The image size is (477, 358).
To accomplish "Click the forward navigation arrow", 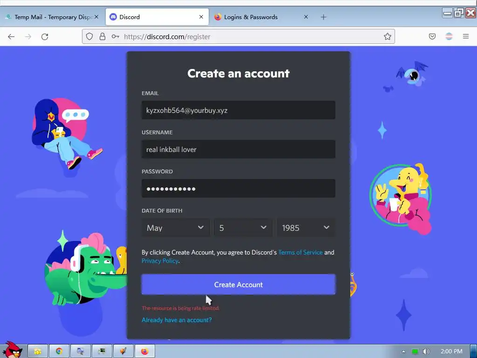I will (28, 37).
